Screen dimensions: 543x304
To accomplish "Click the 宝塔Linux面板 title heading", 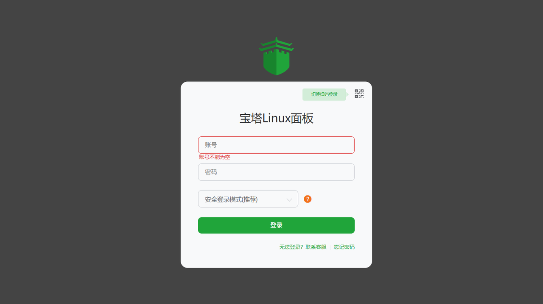I will [x=276, y=118].
